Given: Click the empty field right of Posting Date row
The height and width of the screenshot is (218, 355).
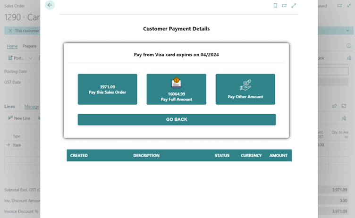Looking at the screenshot, I should [333, 71].
